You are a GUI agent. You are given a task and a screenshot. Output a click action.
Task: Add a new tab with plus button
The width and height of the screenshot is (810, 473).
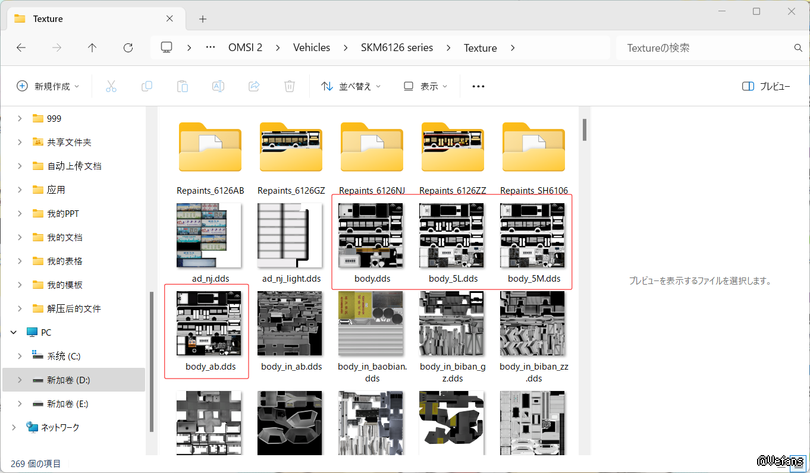pos(203,19)
